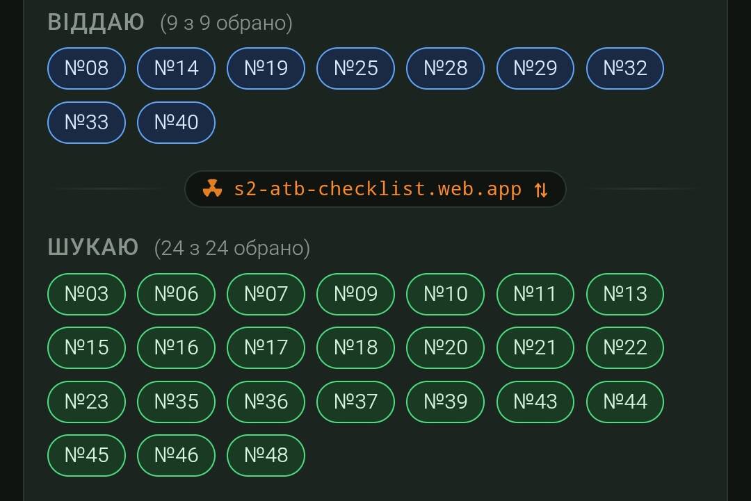Unselect sticker №17 from wanted list
Viewport: 751px width, 501px height.
click(x=266, y=347)
